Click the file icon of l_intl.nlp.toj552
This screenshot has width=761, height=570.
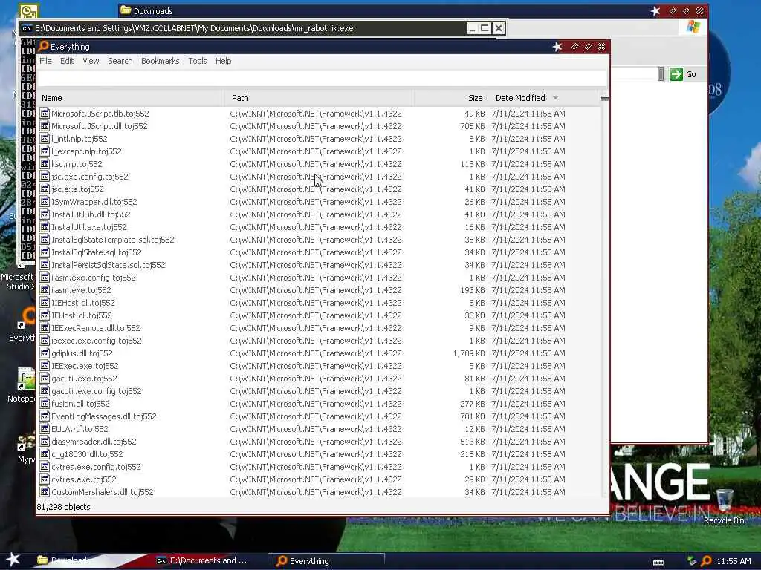pos(45,139)
